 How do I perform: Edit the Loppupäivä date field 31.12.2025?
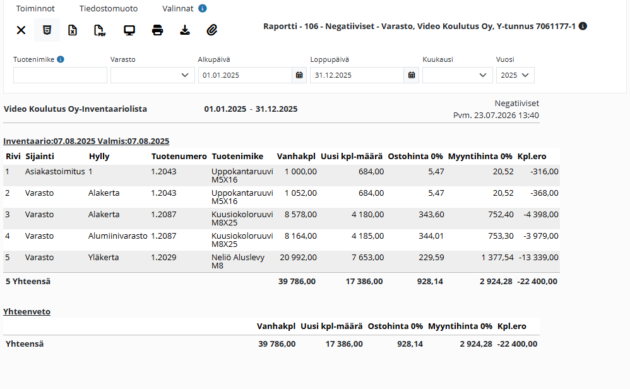(357, 75)
